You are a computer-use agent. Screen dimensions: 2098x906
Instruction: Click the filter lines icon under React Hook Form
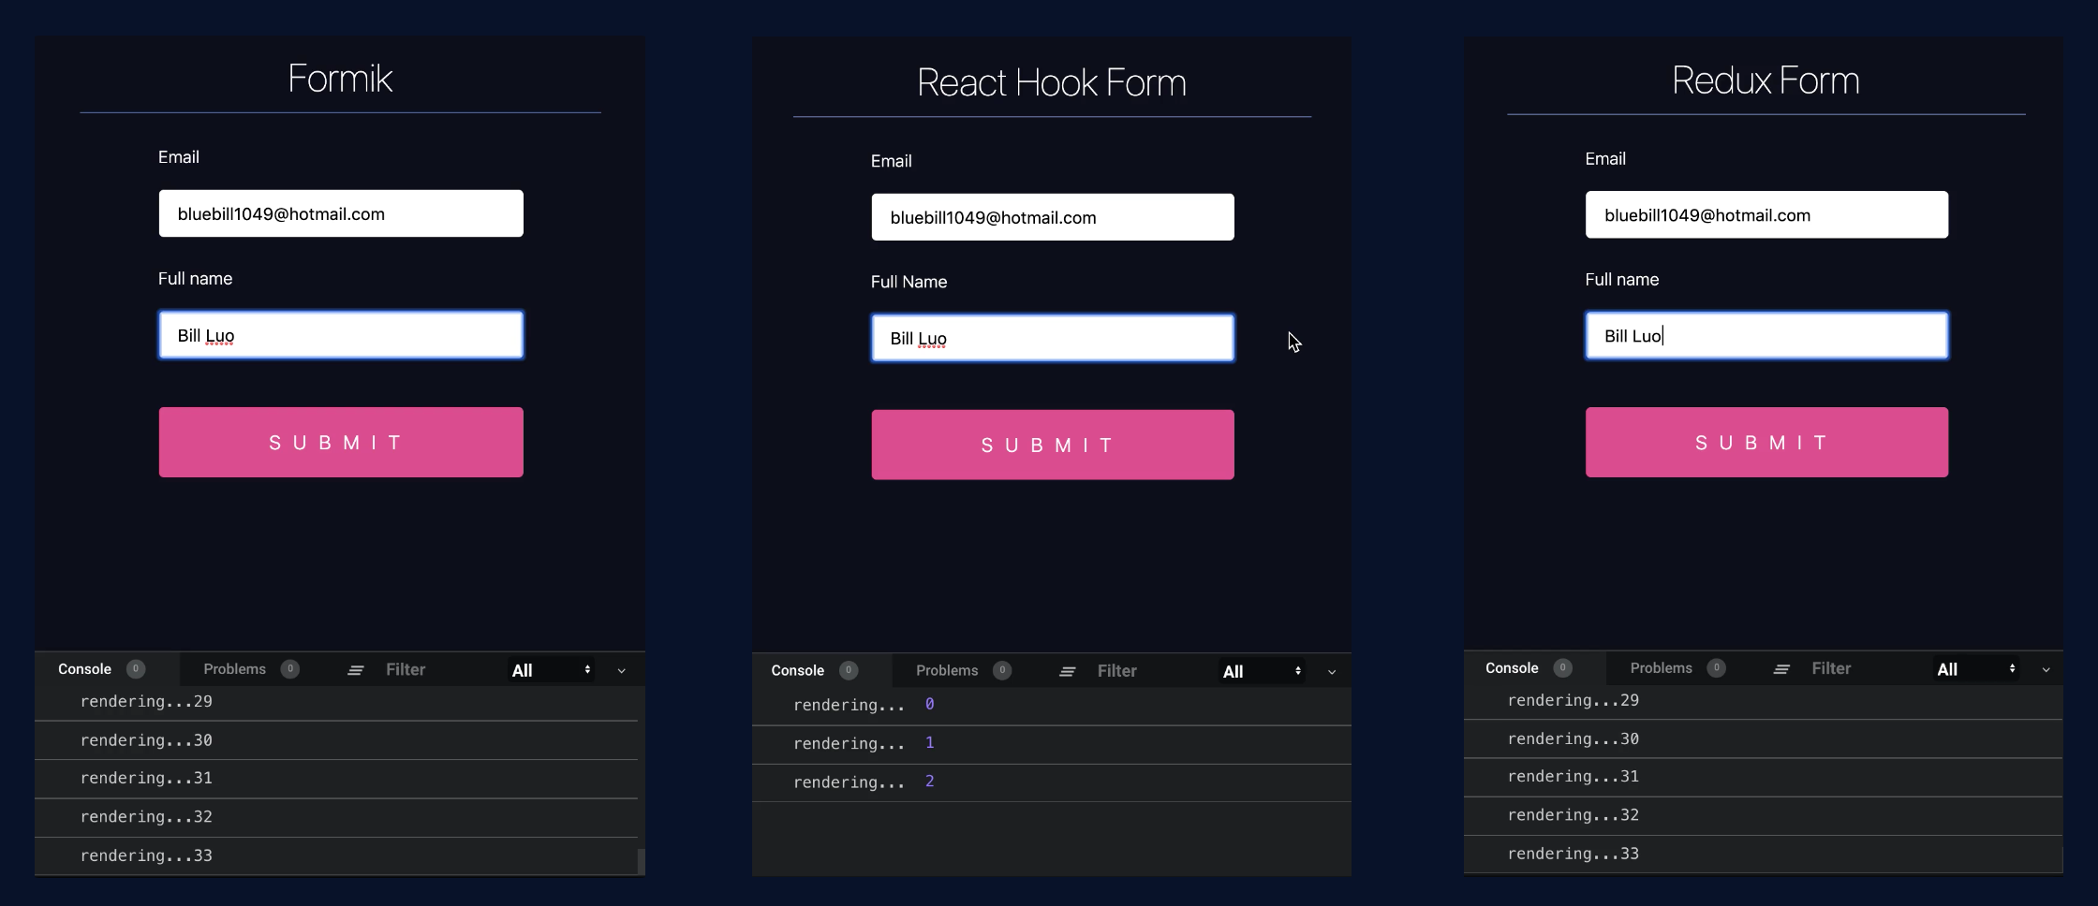point(1067,670)
